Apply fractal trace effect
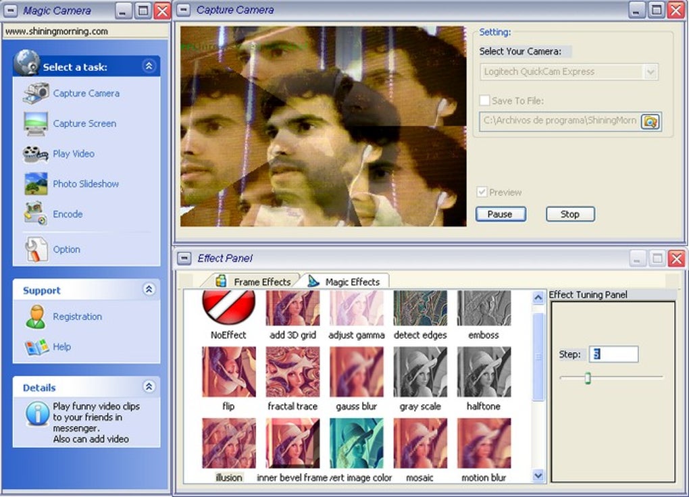The width and height of the screenshot is (689, 497). (292, 372)
